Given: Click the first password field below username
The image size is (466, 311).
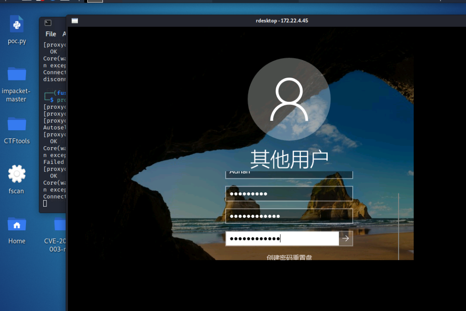Looking at the screenshot, I should click(x=289, y=194).
